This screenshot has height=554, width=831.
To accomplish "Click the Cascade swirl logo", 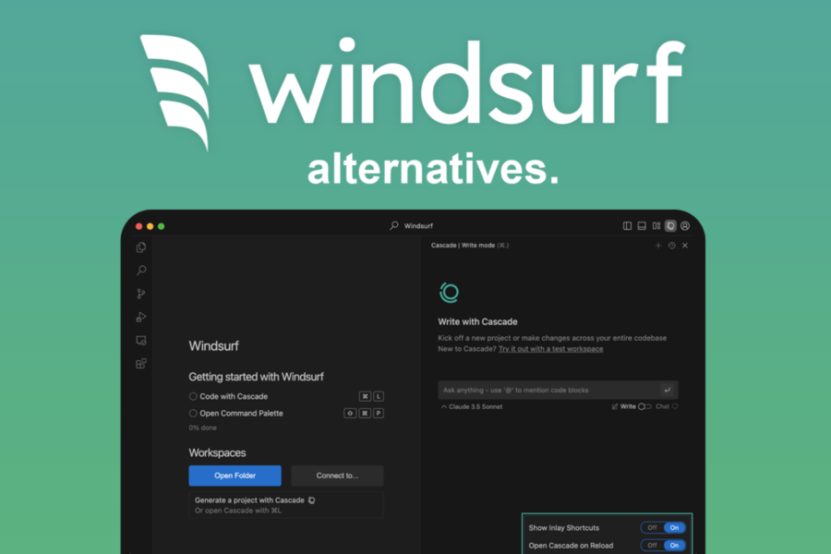I will [450, 293].
